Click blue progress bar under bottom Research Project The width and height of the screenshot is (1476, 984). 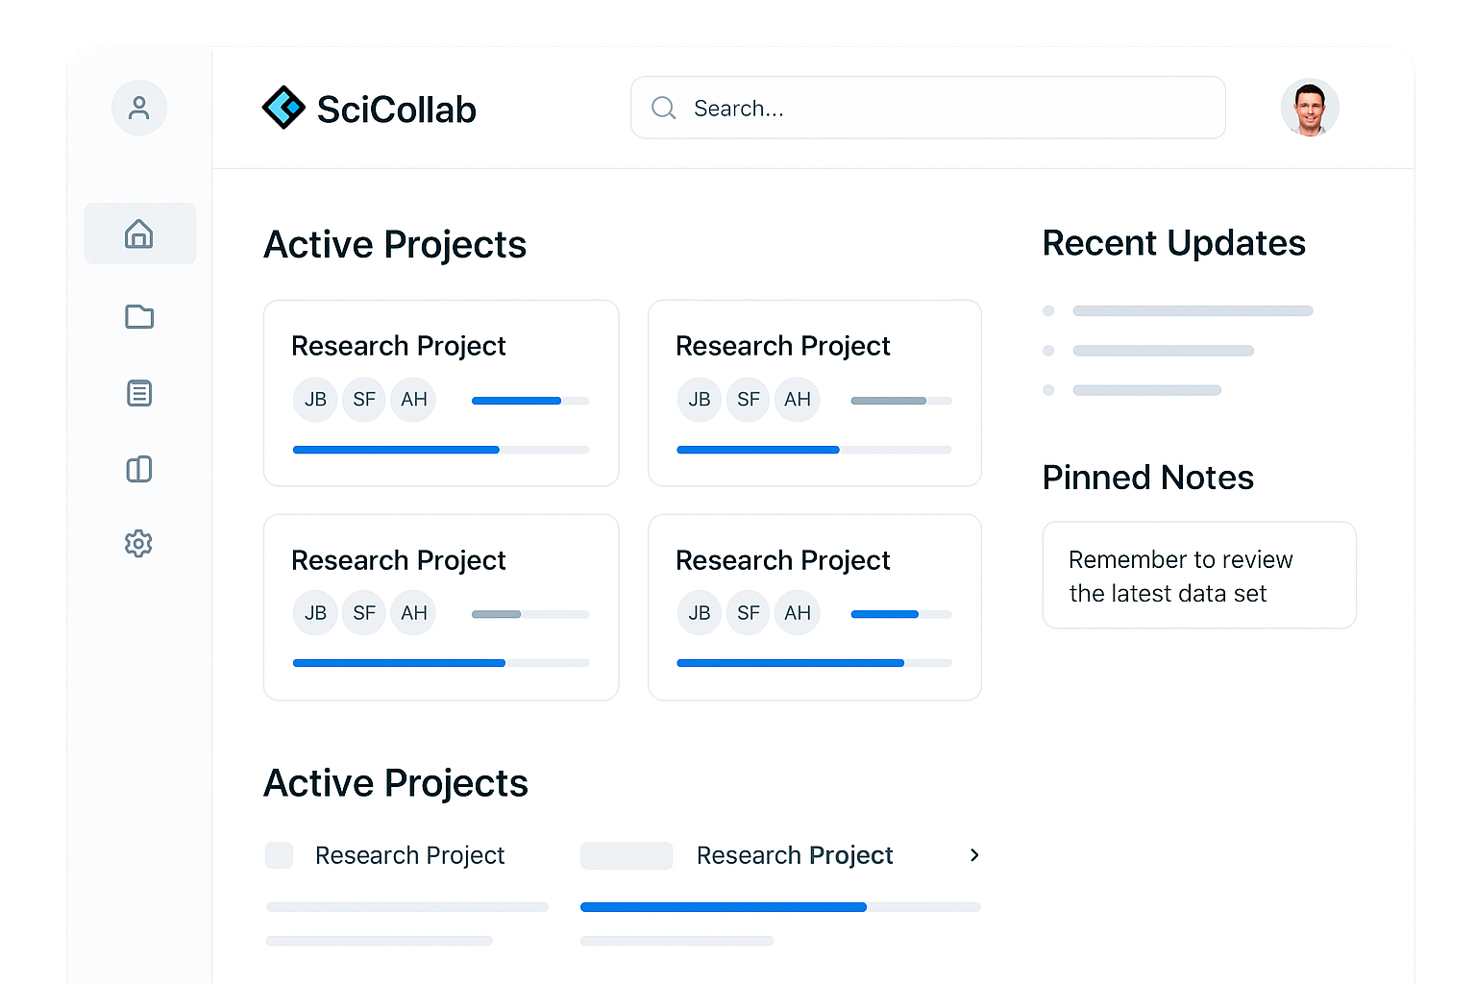pos(724,907)
